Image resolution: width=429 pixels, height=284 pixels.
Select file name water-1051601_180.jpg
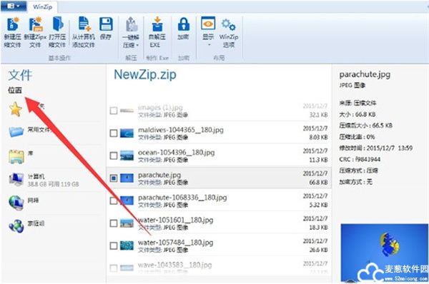pos(176,220)
